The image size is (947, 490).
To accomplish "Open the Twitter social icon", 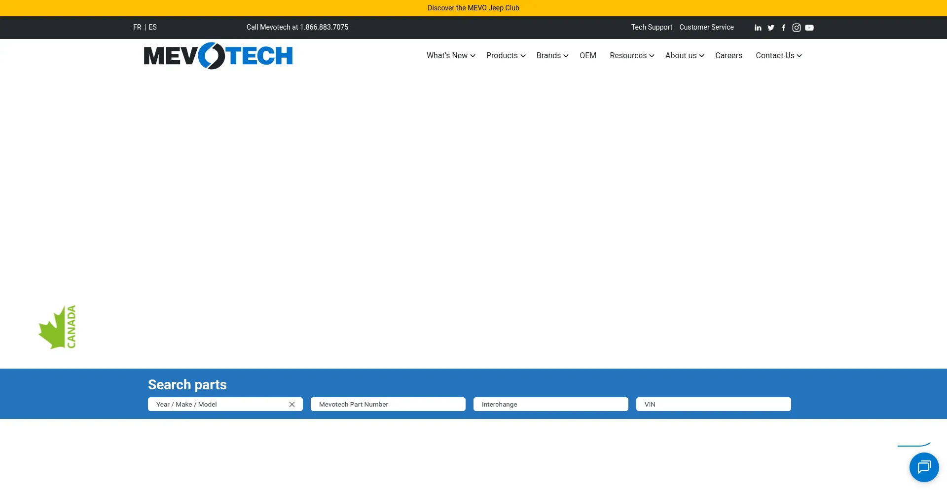I will [x=771, y=28].
